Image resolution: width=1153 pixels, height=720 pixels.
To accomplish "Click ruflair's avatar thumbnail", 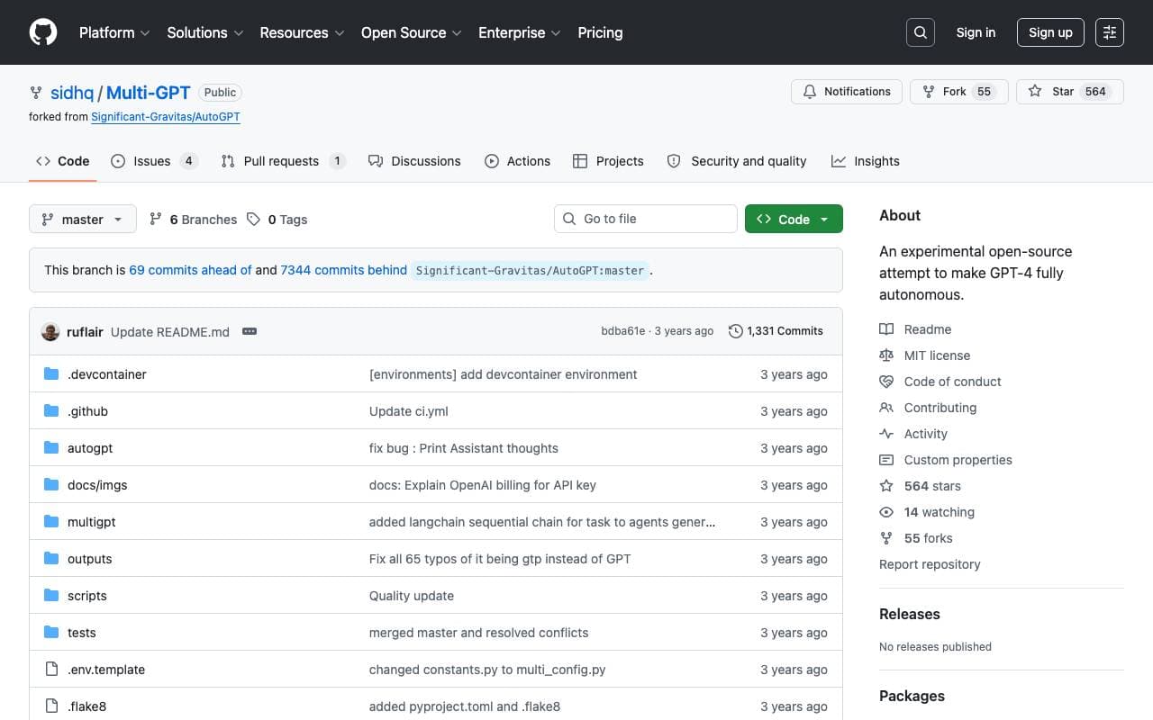I will 50,331.
